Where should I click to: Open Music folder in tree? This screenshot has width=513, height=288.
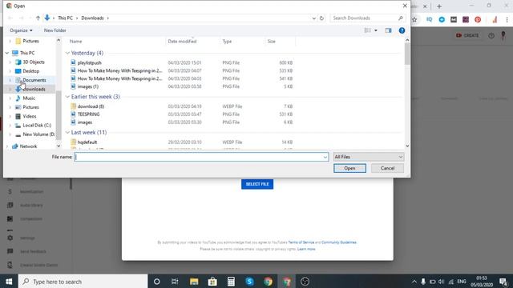tap(29, 98)
